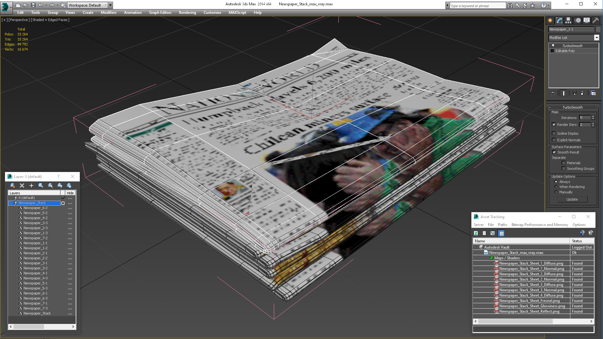This screenshot has width=603, height=339.
Task: Open the Motion command panel tab
Action: coord(578,20)
